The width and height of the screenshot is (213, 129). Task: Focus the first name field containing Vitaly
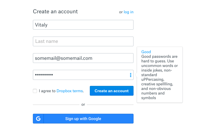point(83,25)
